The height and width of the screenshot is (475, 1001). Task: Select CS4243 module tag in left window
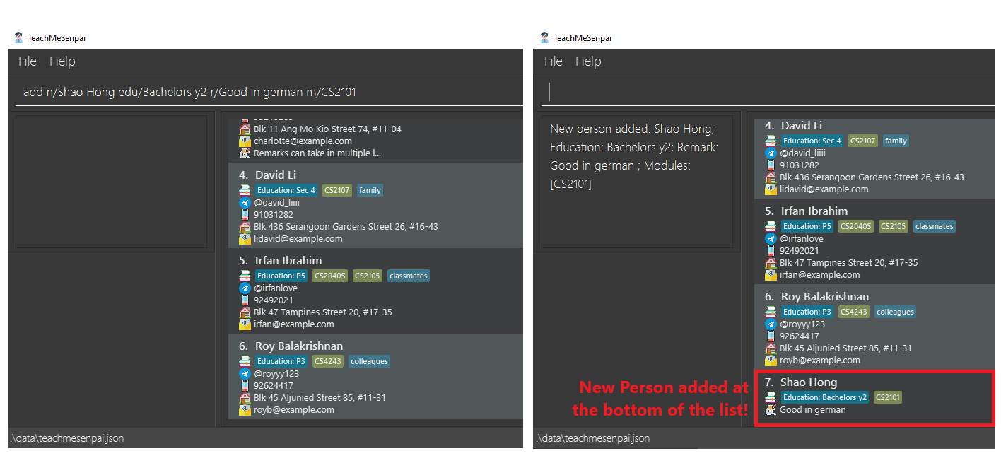(x=328, y=361)
